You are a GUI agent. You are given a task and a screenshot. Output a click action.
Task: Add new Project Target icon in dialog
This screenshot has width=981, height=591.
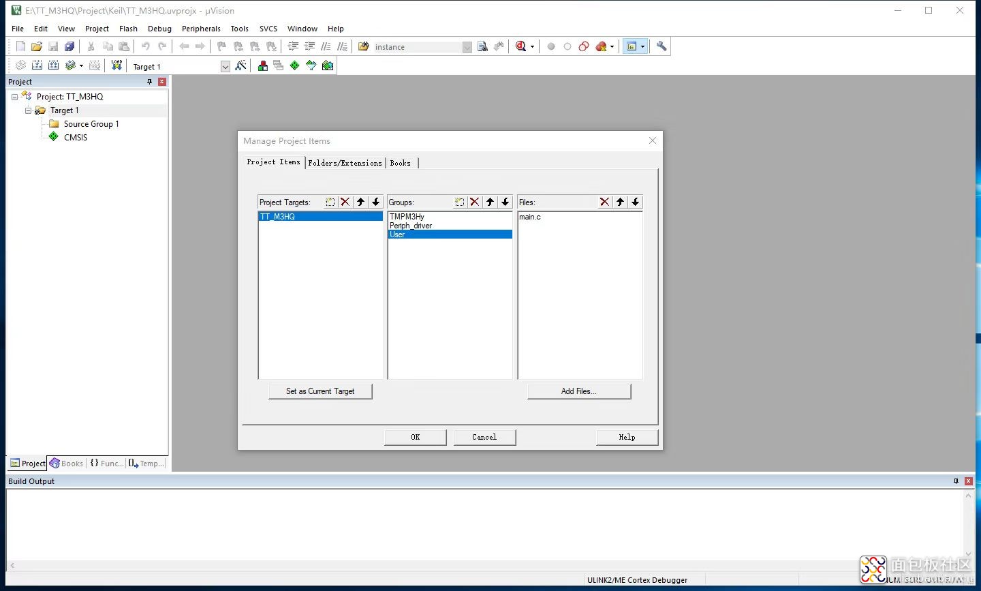[x=330, y=202]
